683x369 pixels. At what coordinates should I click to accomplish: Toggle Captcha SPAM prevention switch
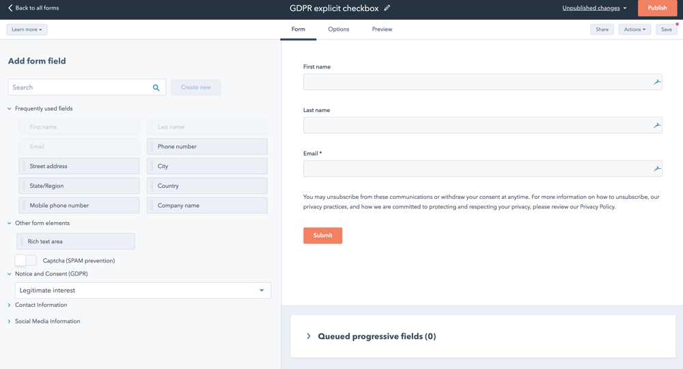[25, 260]
